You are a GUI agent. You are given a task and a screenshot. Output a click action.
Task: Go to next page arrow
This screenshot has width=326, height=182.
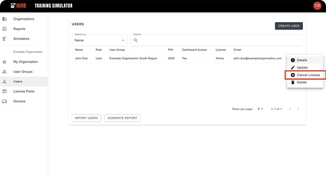[x=298, y=109]
